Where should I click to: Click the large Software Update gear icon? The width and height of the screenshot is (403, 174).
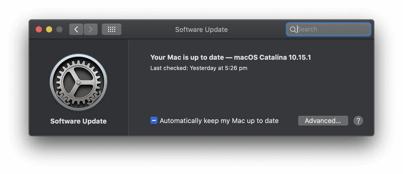[x=78, y=82]
